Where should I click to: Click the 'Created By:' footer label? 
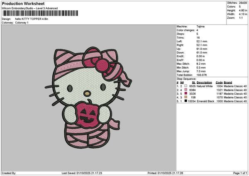[x=9, y=173]
